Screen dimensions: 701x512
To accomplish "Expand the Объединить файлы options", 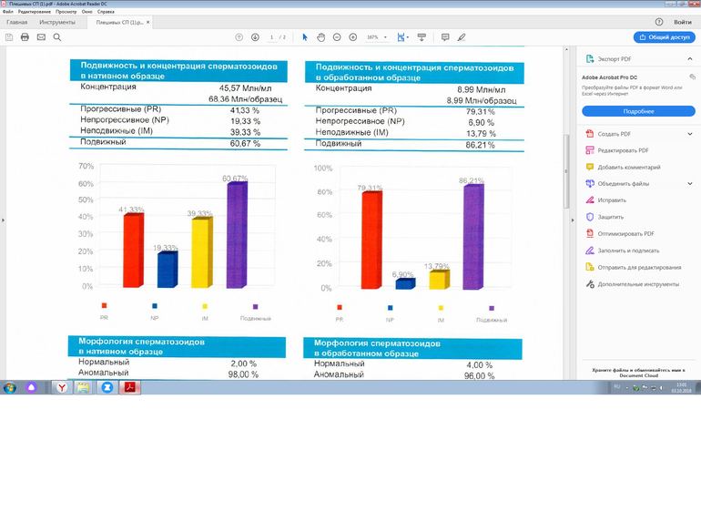I will pos(689,183).
